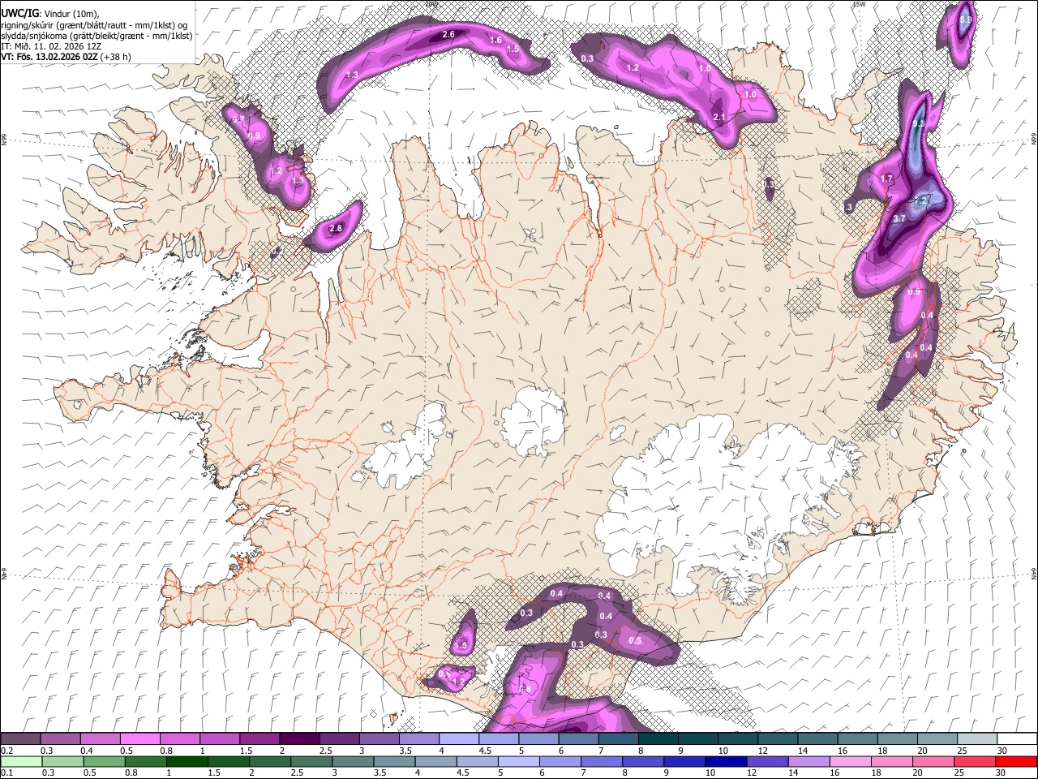Image resolution: width=1038 pixels, height=779 pixels.
Task: Pick the pale mint first swatch of the lower scale
Action: click(20, 761)
